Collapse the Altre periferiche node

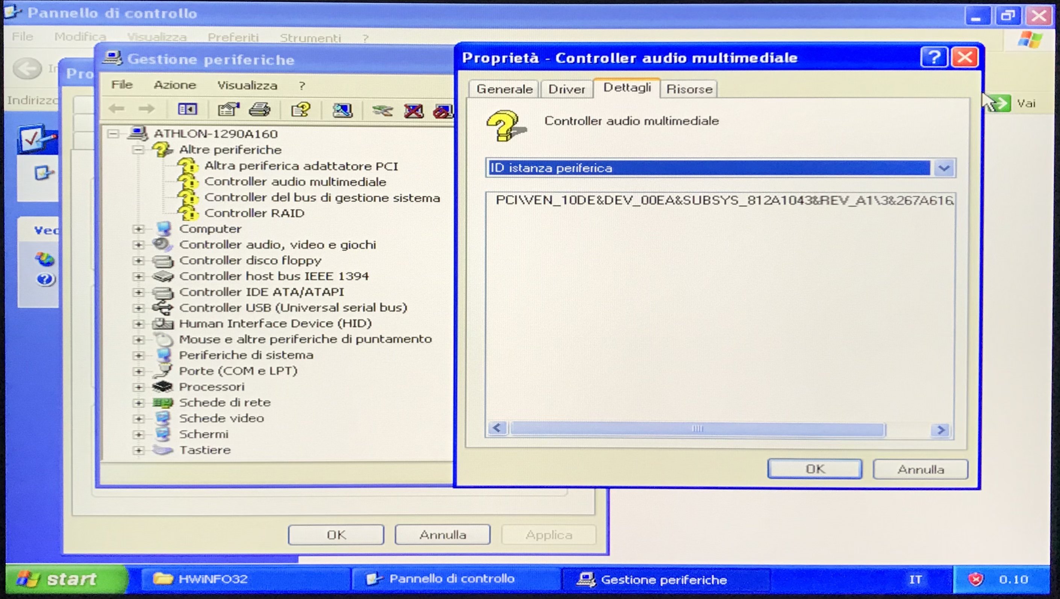pos(139,150)
